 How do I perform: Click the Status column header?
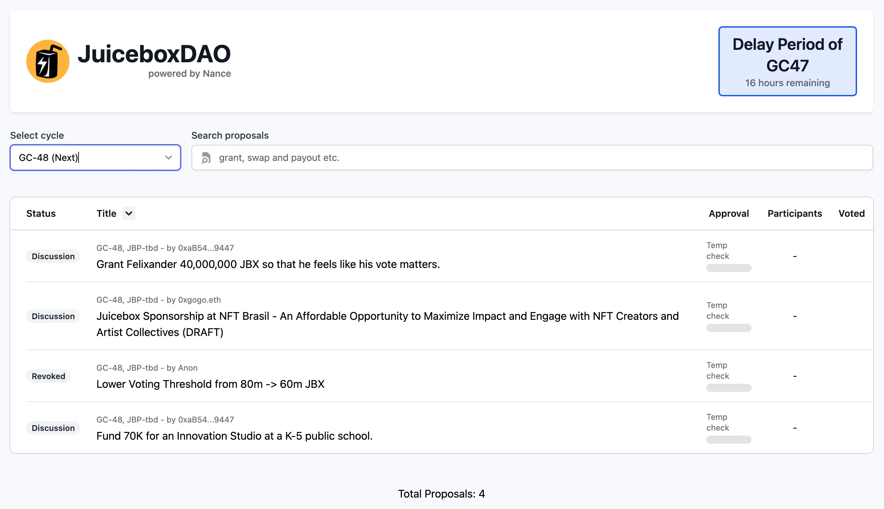(40, 213)
